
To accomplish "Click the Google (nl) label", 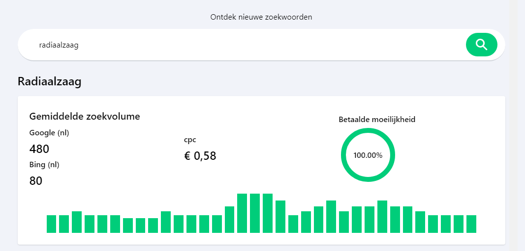I will pyautogui.click(x=49, y=133).
